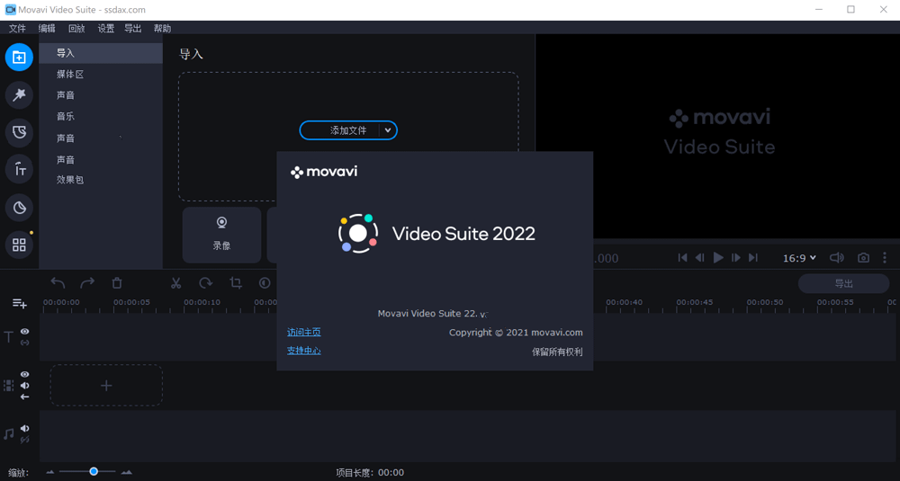Open the 访问主页 link
900x481 pixels.
(303, 333)
